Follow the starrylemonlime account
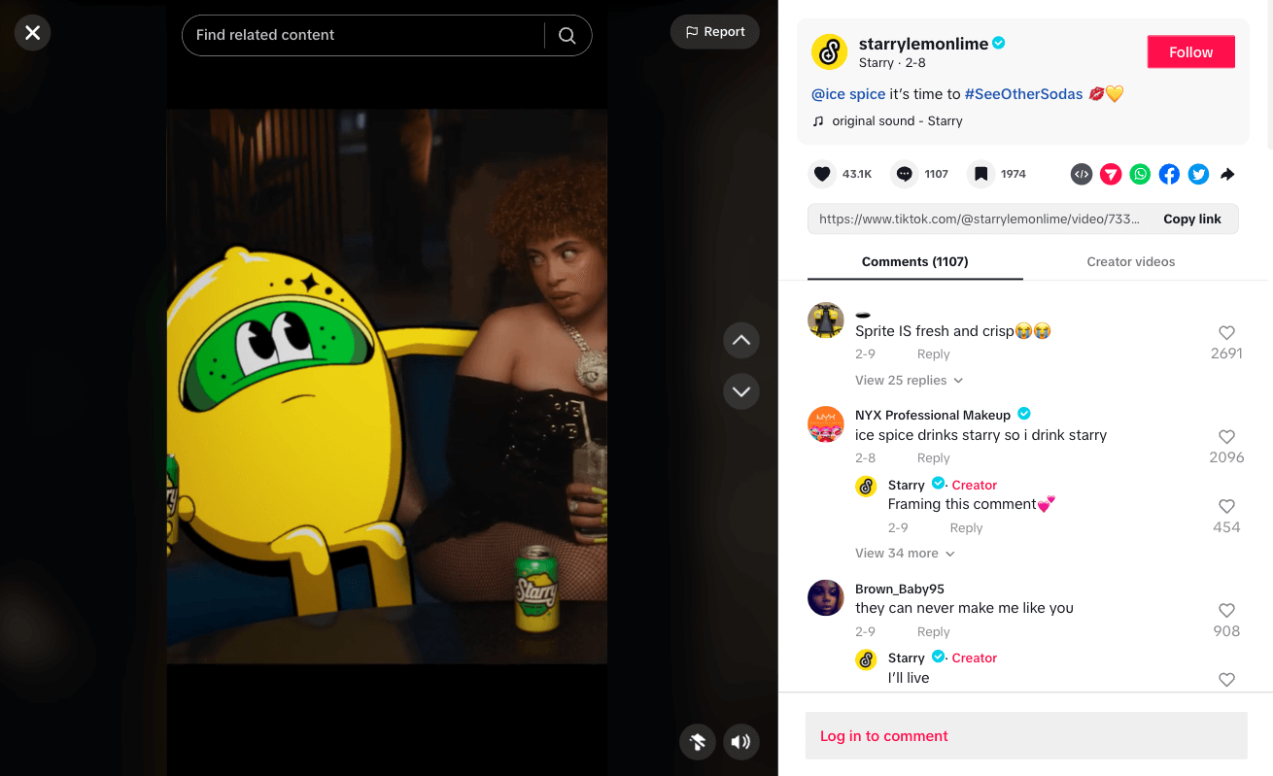 click(x=1191, y=52)
